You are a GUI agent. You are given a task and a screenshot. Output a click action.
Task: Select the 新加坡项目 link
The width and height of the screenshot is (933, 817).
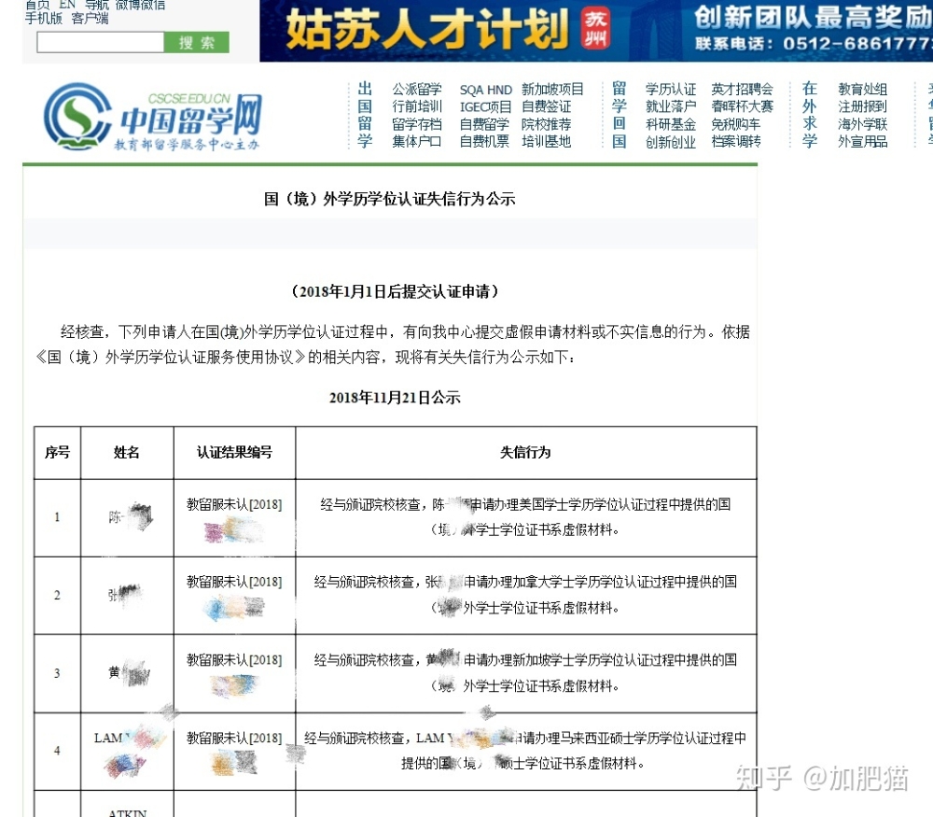coord(552,90)
